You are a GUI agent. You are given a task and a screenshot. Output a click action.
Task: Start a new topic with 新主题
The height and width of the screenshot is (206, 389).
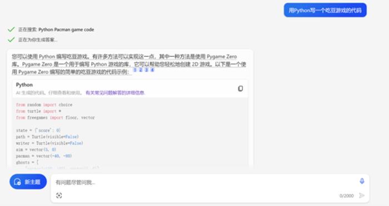click(x=28, y=182)
